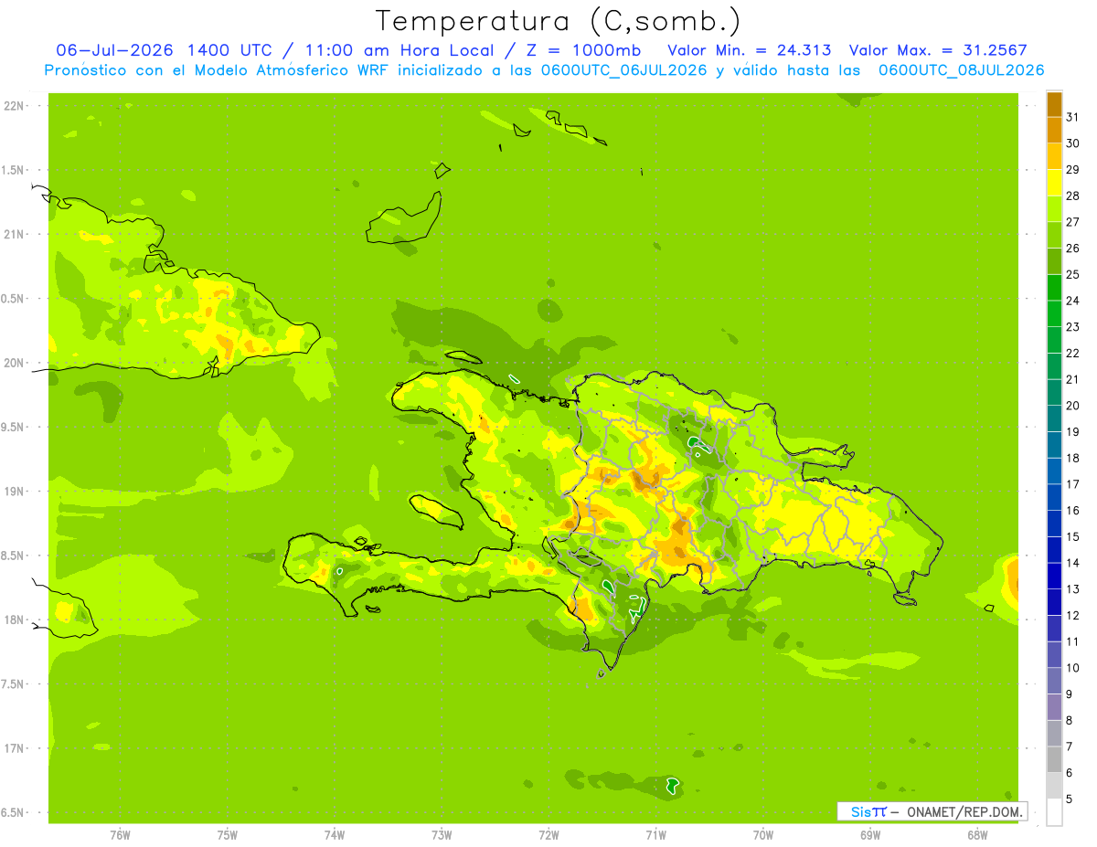Click the legend value 26

(x=1072, y=248)
